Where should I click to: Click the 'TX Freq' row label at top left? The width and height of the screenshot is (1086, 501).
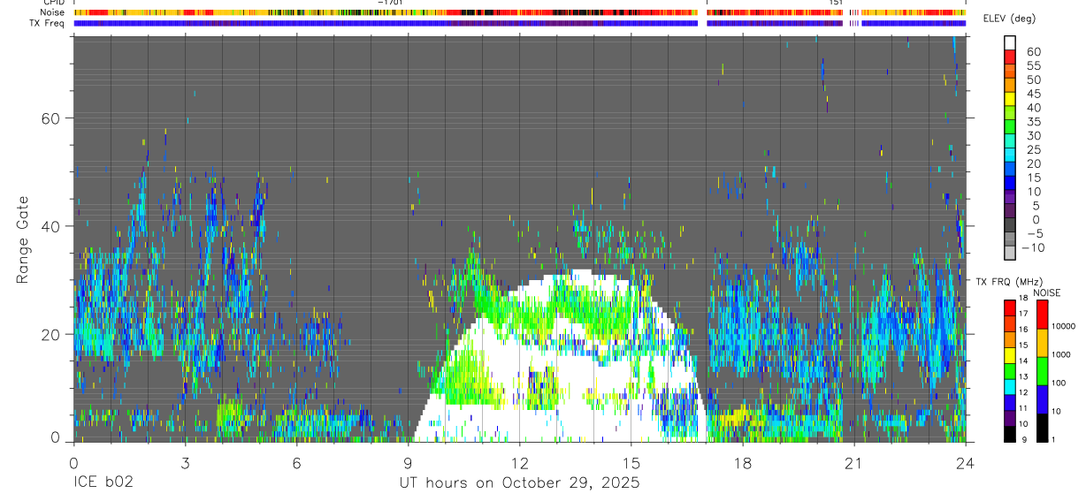pos(48,23)
